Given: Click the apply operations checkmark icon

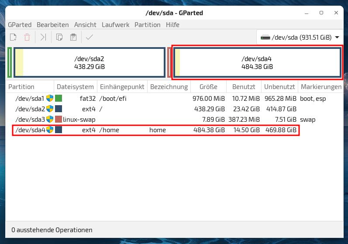Looking at the screenshot, I should (90, 38).
